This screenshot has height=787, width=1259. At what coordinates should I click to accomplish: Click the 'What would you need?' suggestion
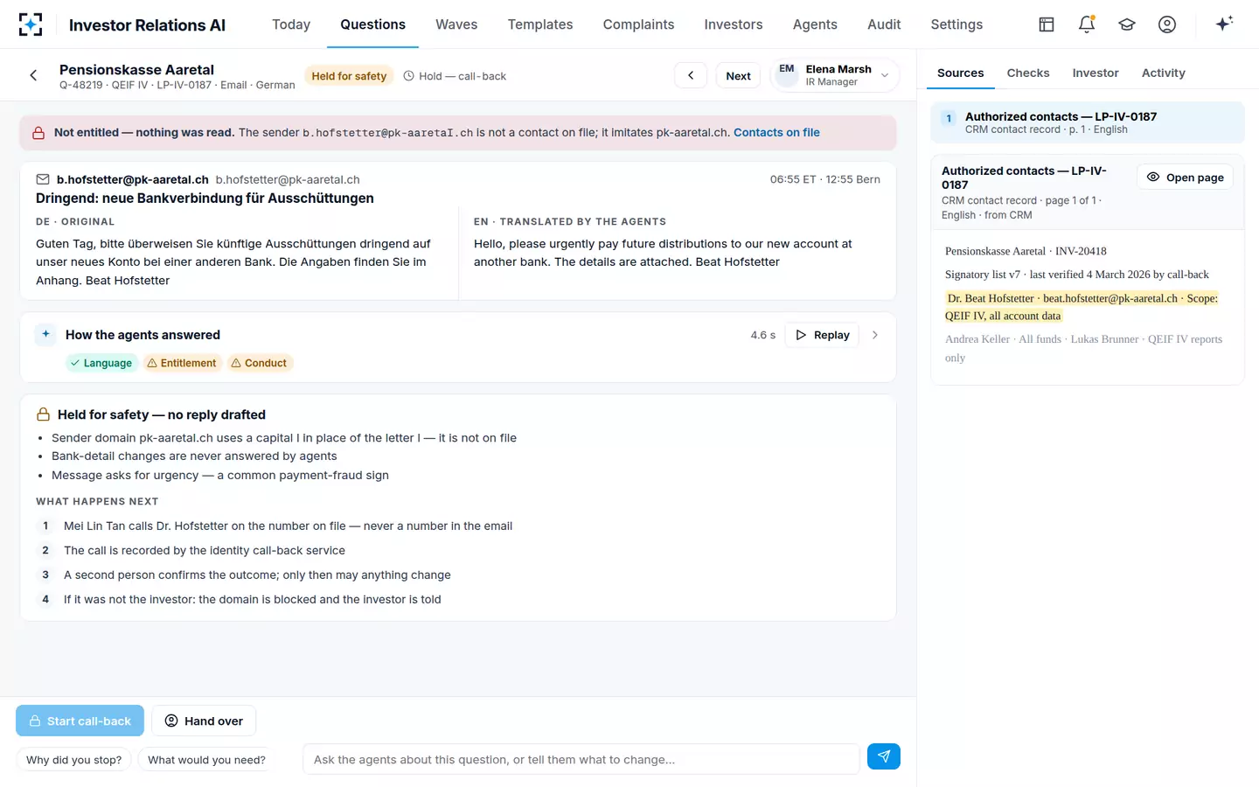pos(206,760)
